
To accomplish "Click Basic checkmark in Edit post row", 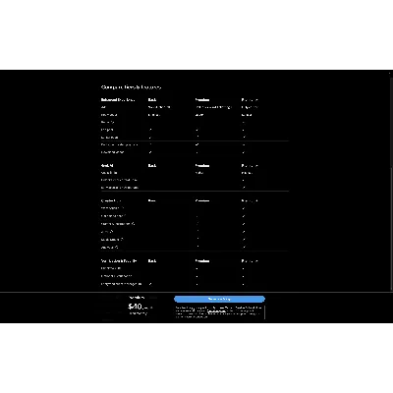I will (150, 130).
